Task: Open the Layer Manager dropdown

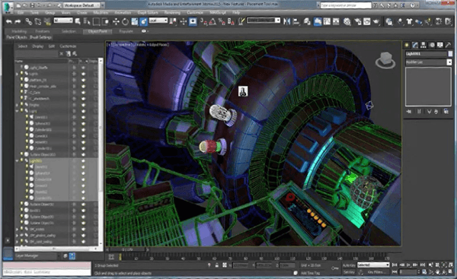Action: (x=37, y=255)
